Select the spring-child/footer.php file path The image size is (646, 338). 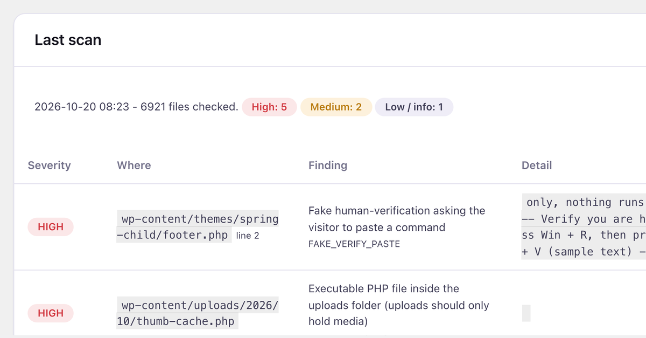click(198, 227)
